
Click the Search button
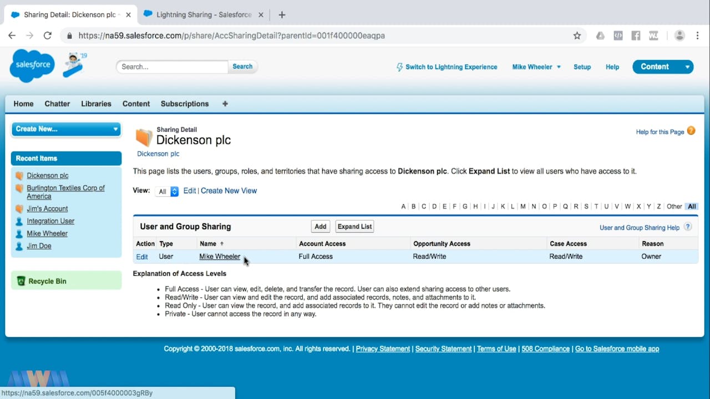point(242,66)
